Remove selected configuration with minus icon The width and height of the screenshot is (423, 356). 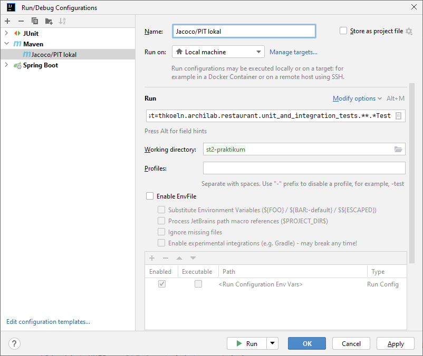pyautogui.click(x=21, y=21)
